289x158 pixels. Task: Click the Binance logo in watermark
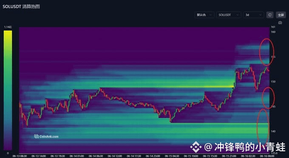(196, 147)
